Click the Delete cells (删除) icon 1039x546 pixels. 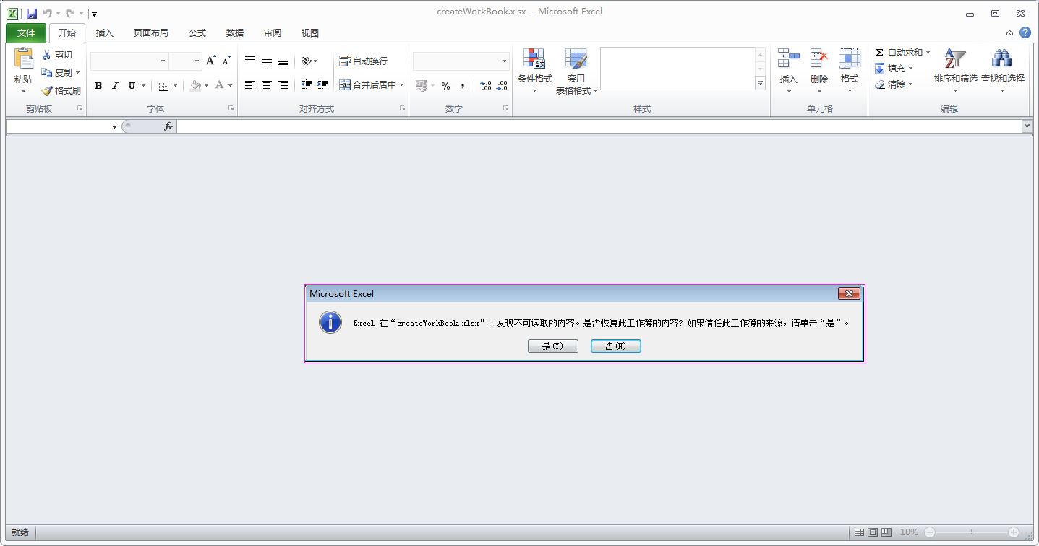coord(819,59)
